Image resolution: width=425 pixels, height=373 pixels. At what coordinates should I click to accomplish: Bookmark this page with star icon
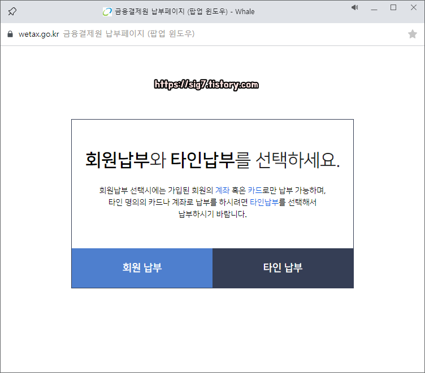(412, 34)
